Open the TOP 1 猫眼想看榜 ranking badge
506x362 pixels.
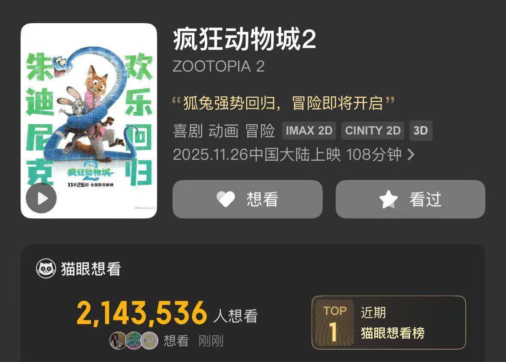pos(389,323)
